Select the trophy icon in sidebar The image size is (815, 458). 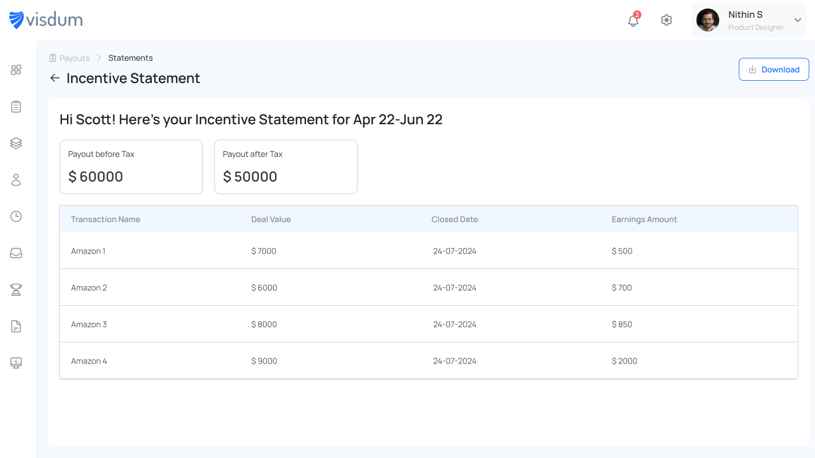point(16,290)
